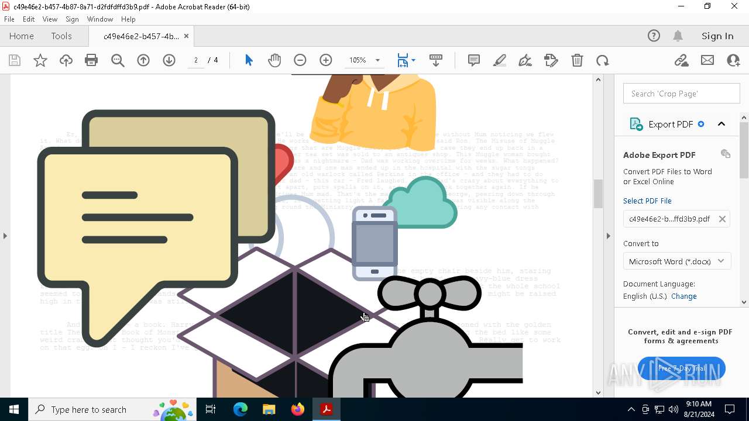
Task: Send file by email envelope icon
Action: 707,60
